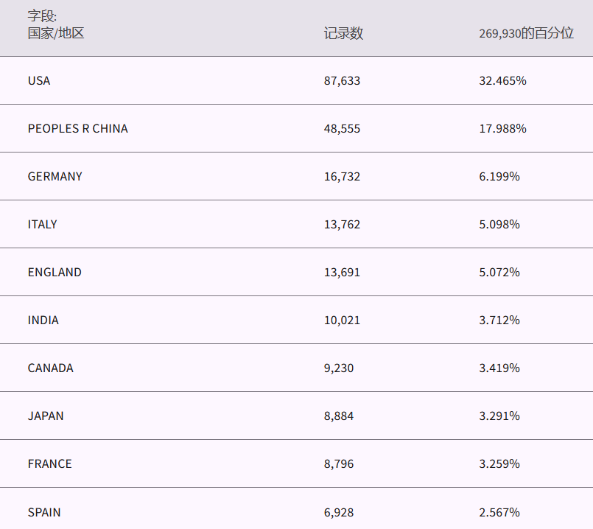593x529 pixels.
Task: Choose SPAIN in the country column
Action: click(44, 512)
